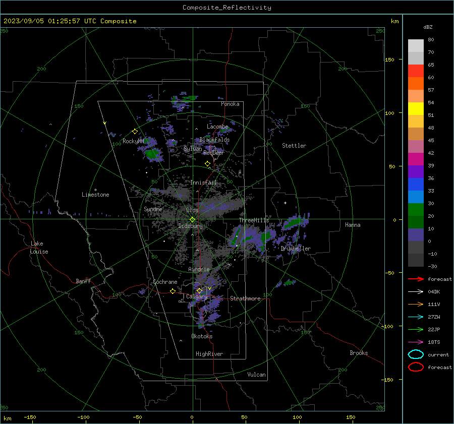Select the Lacombe label on map
This screenshot has height=424, width=454.
(217, 127)
